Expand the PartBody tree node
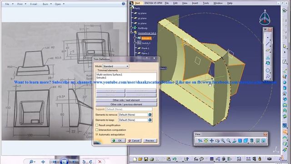The width and height of the screenshot is (291, 164). tap(132, 28)
